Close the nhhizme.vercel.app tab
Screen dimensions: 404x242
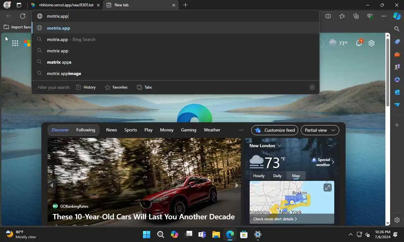(98, 5)
